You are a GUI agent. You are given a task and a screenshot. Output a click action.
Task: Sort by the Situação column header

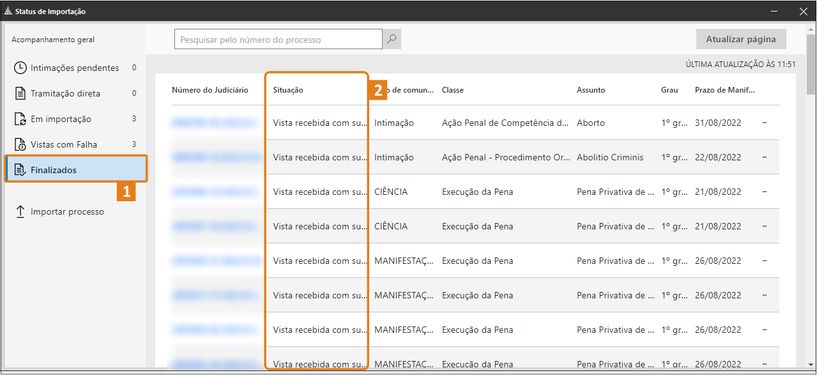point(288,90)
